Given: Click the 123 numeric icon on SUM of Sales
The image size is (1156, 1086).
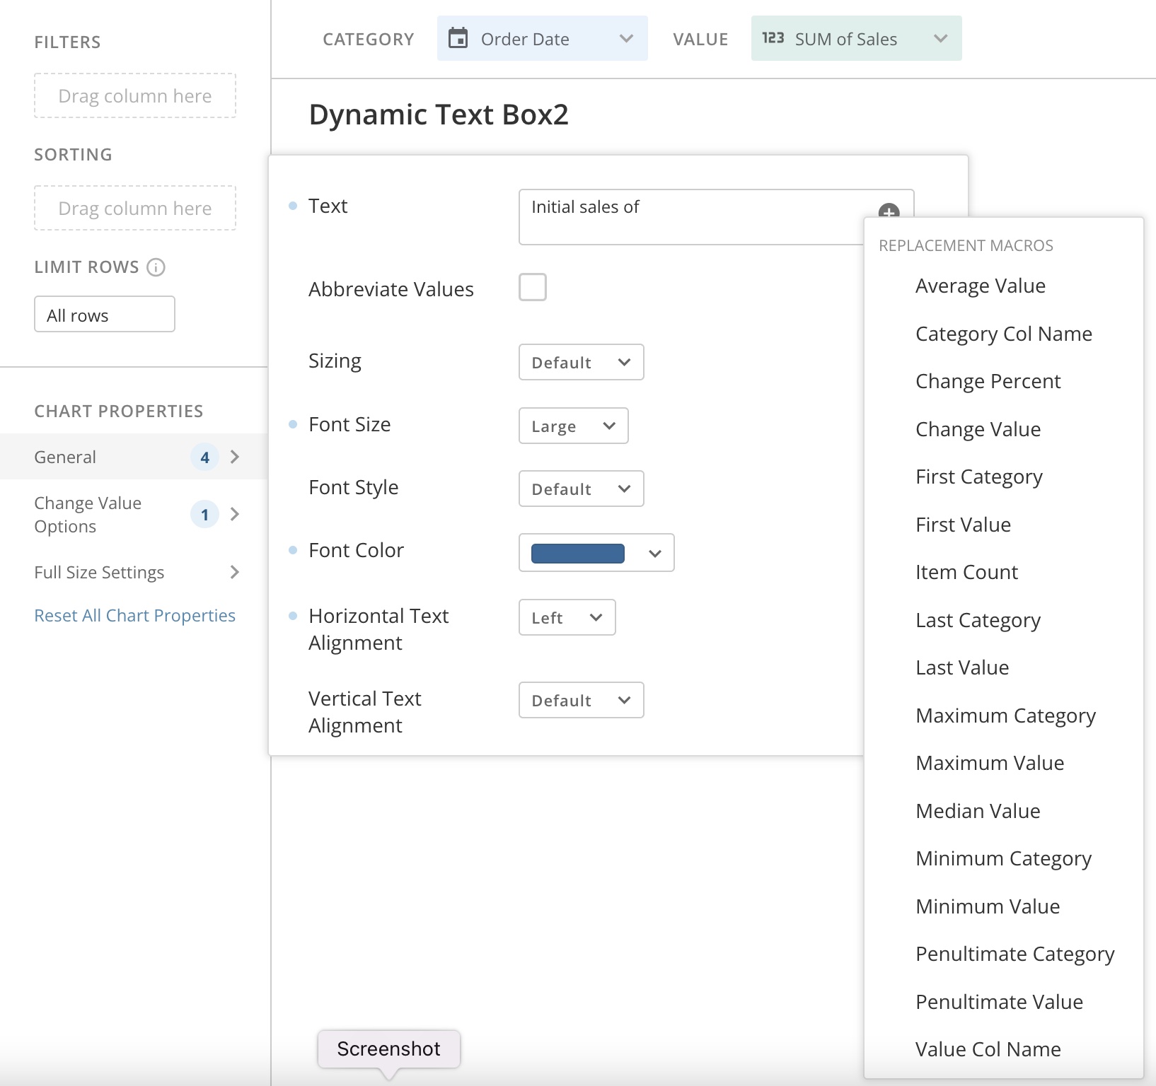Looking at the screenshot, I should point(773,38).
